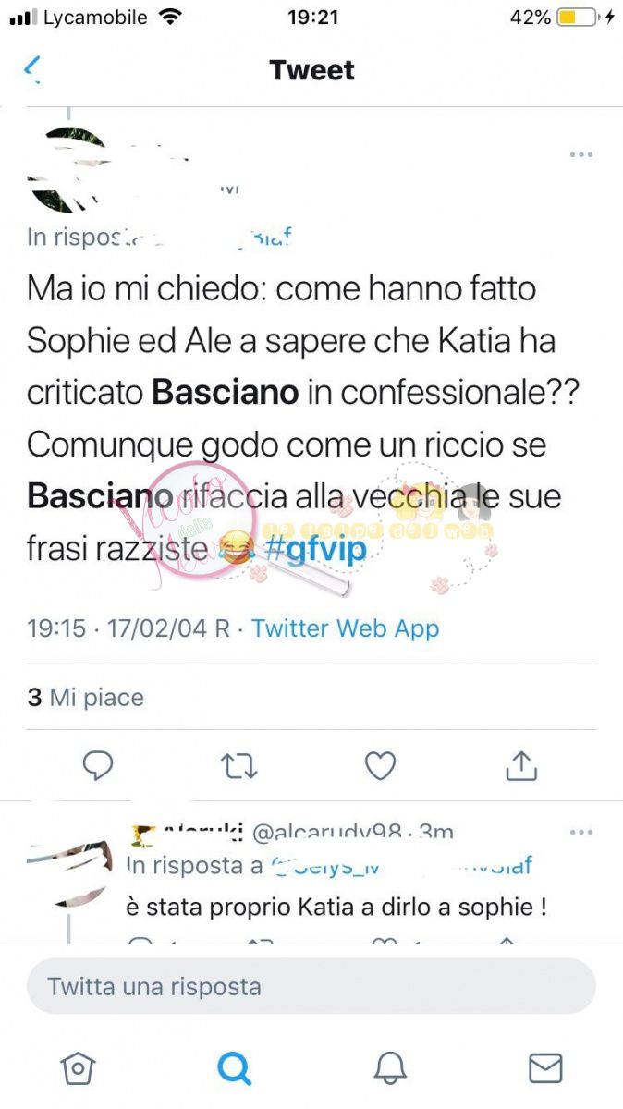Image resolution: width=623 pixels, height=1109 pixels.
Task: Open the Search magnifier tab
Action: point(234,1068)
